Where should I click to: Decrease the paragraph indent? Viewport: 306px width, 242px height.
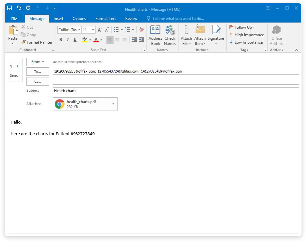coord(134,40)
